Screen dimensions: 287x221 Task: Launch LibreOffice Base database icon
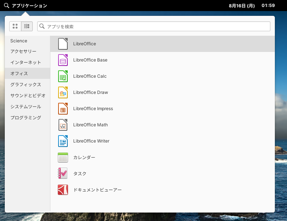coord(63,60)
